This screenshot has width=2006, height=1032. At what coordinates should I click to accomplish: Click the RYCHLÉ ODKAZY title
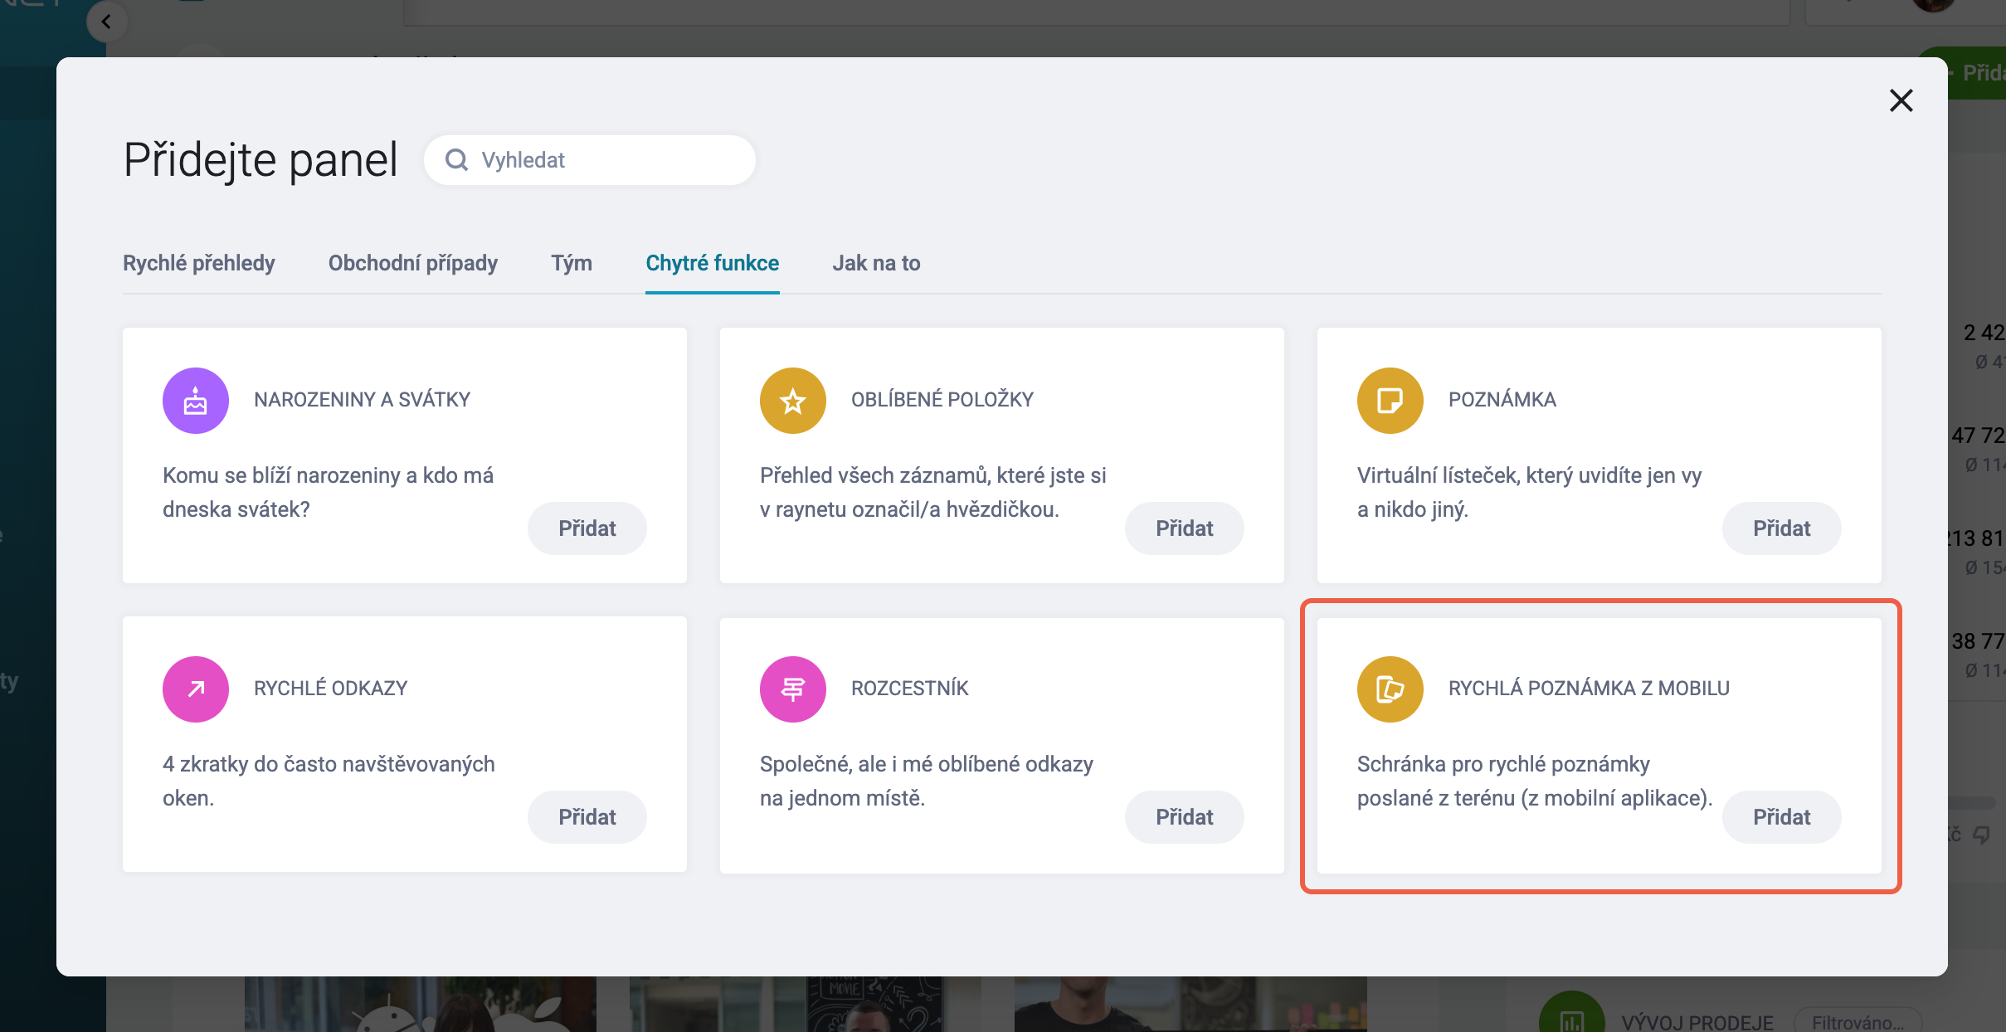click(330, 689)
